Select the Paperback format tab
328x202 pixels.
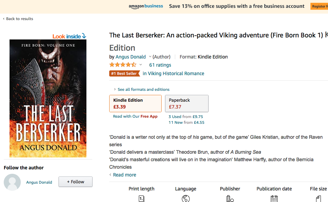click(x=186, y=103)
